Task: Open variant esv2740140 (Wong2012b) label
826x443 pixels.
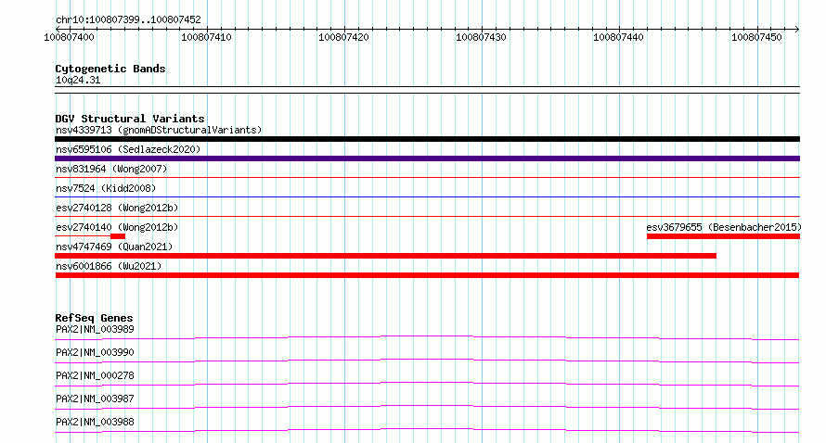Action: click(x=117, y=227)
